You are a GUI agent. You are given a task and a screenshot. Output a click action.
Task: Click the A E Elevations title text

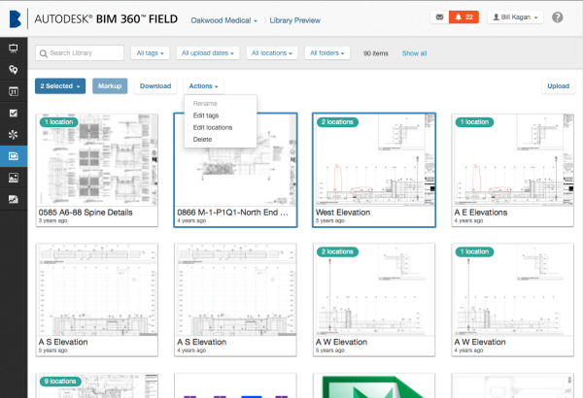tap(481, 213)
